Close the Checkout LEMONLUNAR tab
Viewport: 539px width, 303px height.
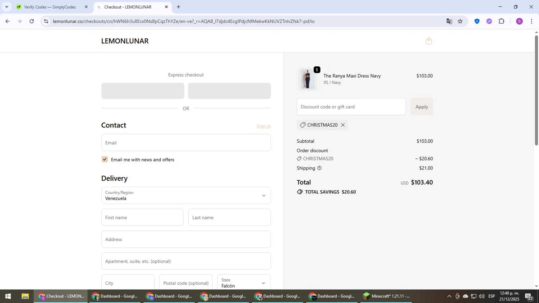(166, 7)
